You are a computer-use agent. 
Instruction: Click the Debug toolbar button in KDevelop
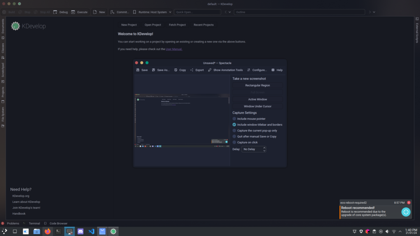(x=61, y=12)
